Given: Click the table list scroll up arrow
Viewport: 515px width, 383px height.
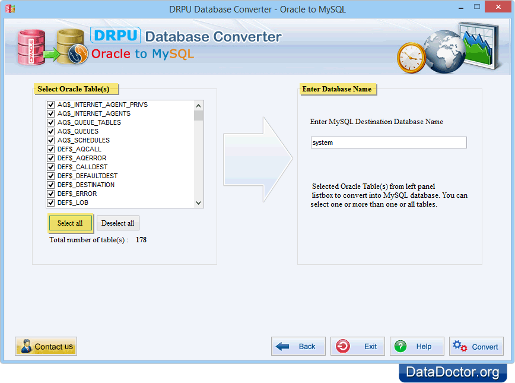Looking at the screenshot, I should [x=198, y=106].
